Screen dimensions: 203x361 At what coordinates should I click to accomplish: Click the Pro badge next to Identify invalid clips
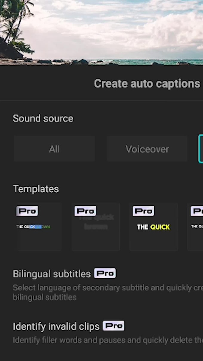tap(113, 326)
